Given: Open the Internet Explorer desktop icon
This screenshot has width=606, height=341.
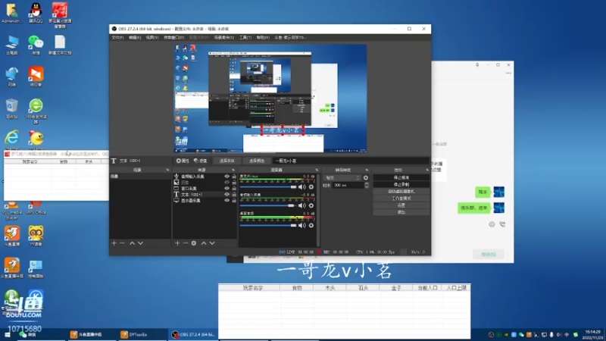Looking at the screenshot, I should [x=12, y=140].
